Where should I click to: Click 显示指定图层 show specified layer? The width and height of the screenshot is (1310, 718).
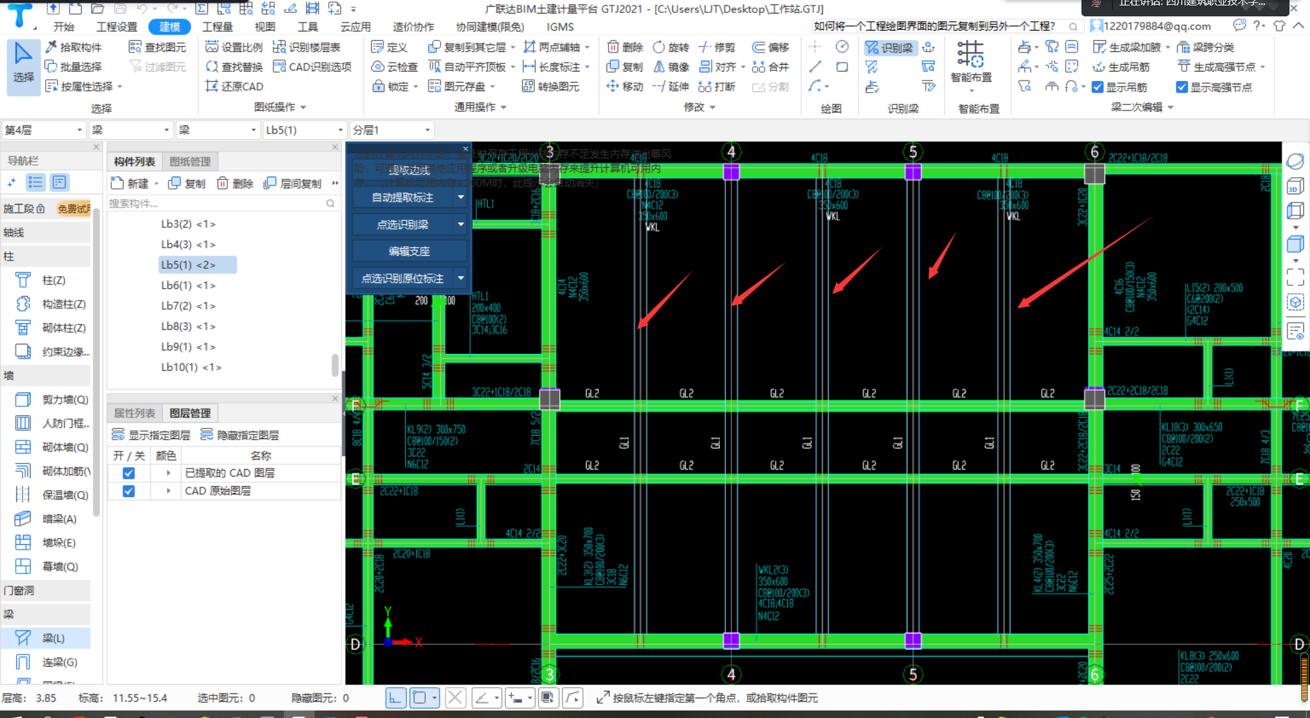[x=151, y=435]
